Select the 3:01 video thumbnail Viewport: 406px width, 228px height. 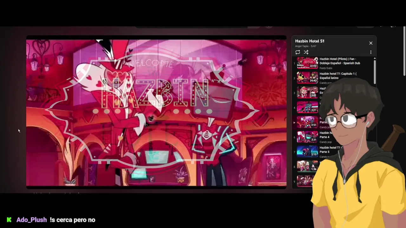pos(307,93)
